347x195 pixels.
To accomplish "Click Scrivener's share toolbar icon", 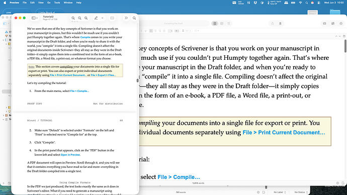I will point(272,24).
